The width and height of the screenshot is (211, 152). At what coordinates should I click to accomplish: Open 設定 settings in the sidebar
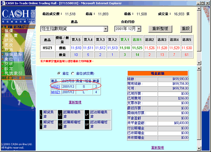point(9,68)
